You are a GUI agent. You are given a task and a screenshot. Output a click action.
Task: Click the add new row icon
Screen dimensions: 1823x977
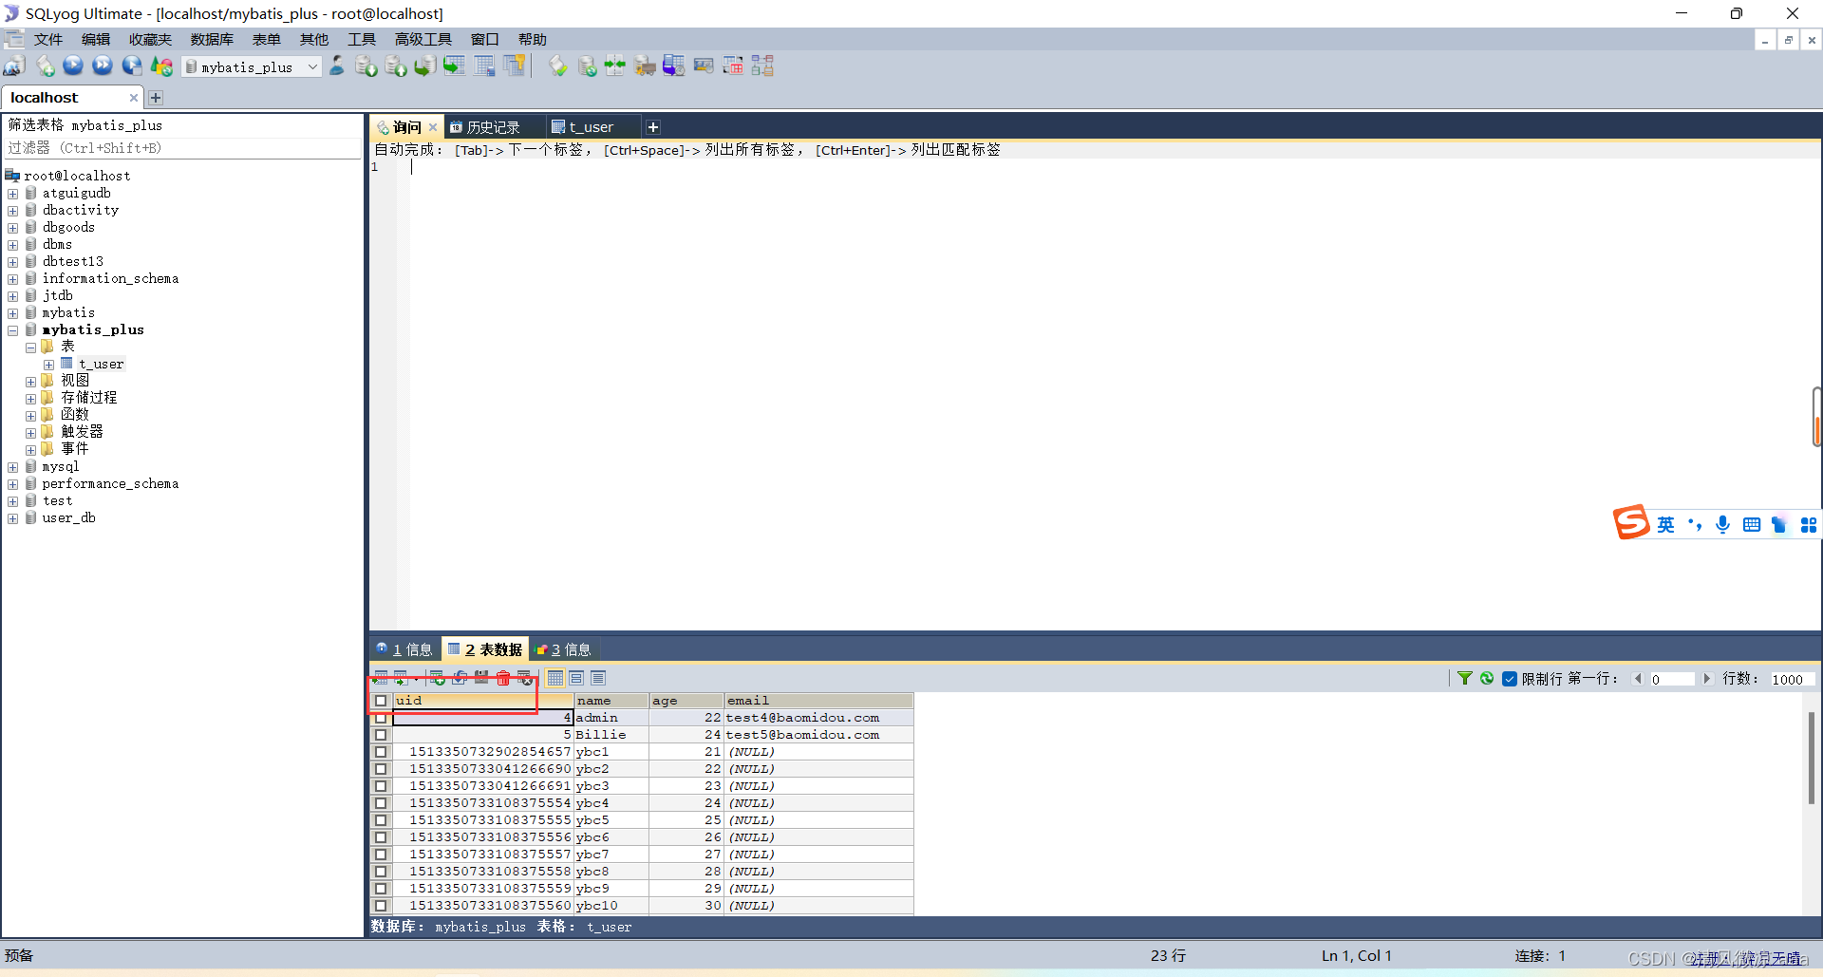pos(437,678)
